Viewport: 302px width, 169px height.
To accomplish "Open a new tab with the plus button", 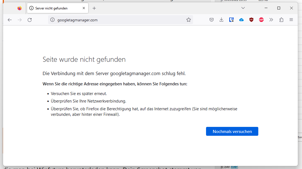I will pos(94,8).
